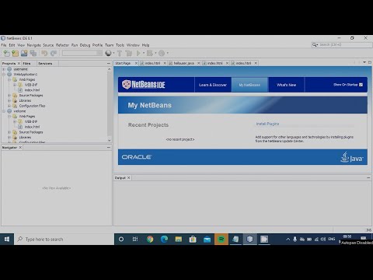Click the Clean and Build Project icon
373x280 pixels.
tap(128, 54)
